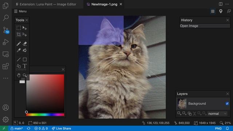Select the rectangular marquee selection tool
Image resolution: width=233 pixels, height=131 pixels.
click(19, 28)
